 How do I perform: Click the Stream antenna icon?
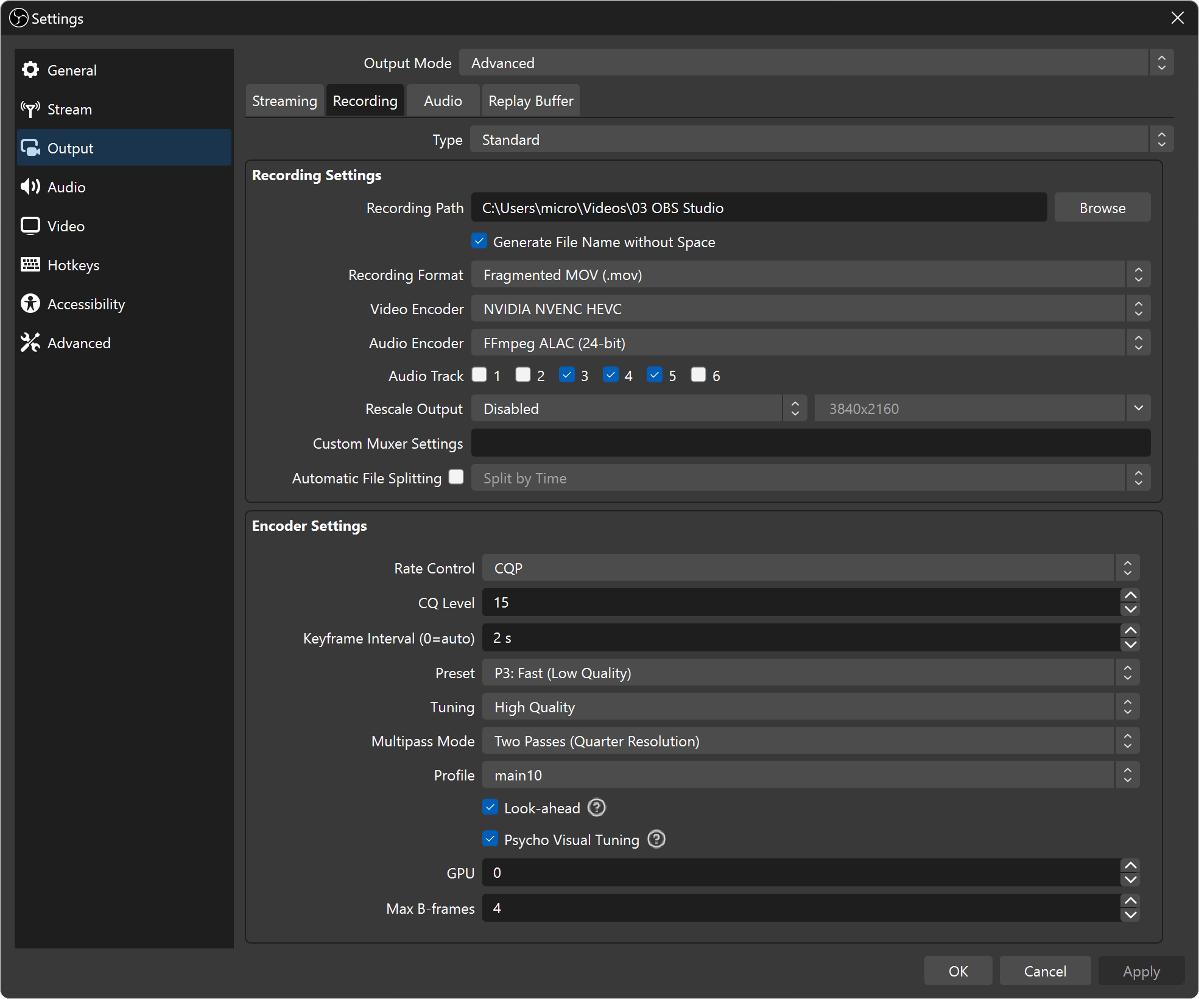pyautogui.click(x=30, y=110)
